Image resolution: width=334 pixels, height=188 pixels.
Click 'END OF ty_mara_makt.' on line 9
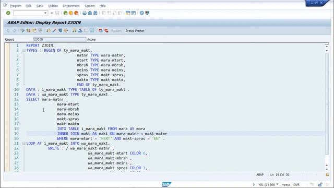click(99, 85)
